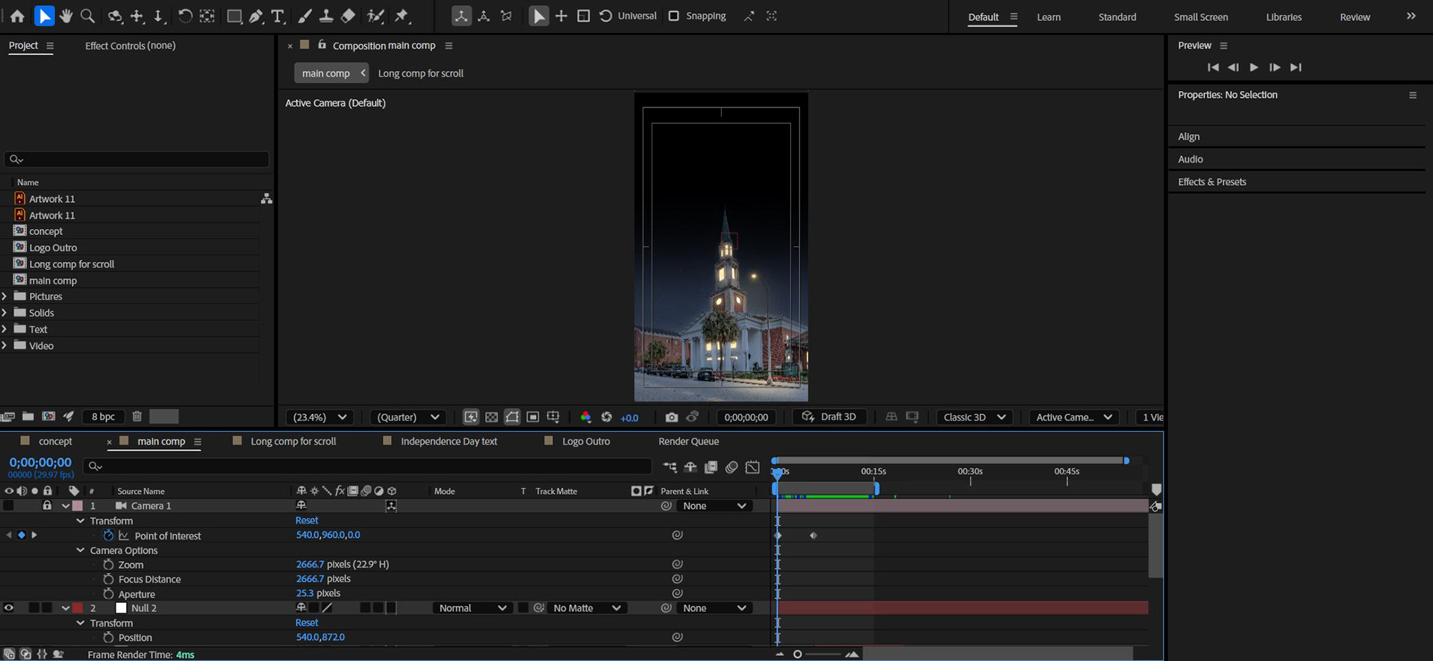
Task: Enable the Snapping checkbox
Action: pos(674,16)
